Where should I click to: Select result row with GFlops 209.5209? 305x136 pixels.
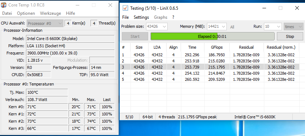point(210,79)
